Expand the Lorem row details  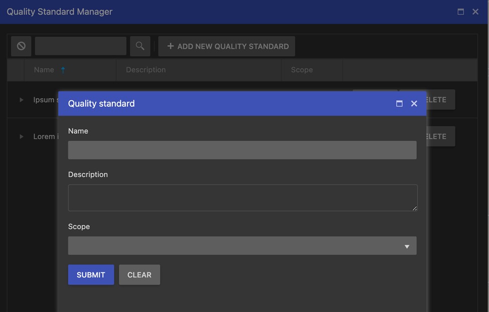(21, 137)
